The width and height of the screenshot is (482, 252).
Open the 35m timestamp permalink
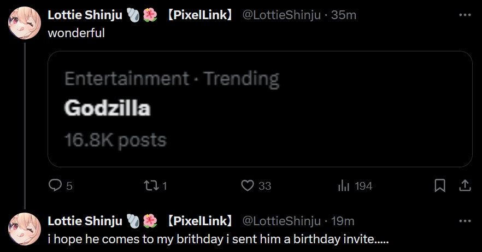pyautogui.click(x=344, y=15)
